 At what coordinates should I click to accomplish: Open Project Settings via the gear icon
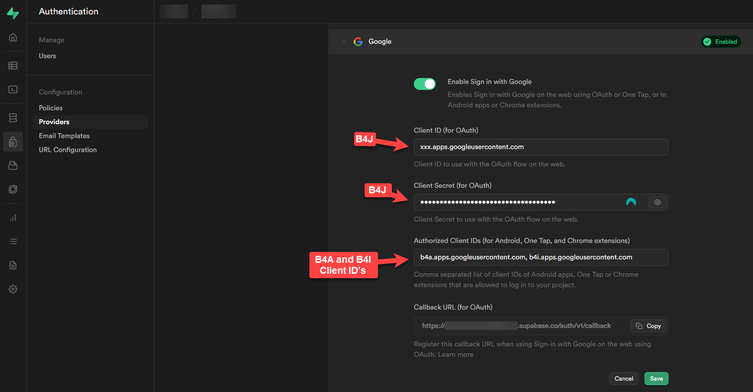coord(12,289)
